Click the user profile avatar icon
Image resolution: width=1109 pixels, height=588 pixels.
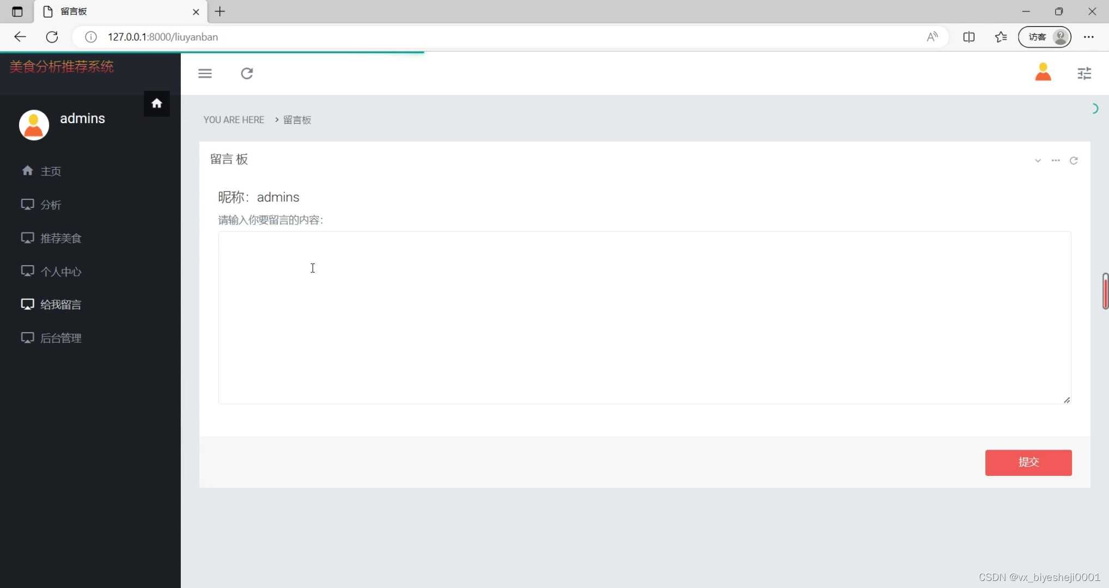tap(1043, 72)
